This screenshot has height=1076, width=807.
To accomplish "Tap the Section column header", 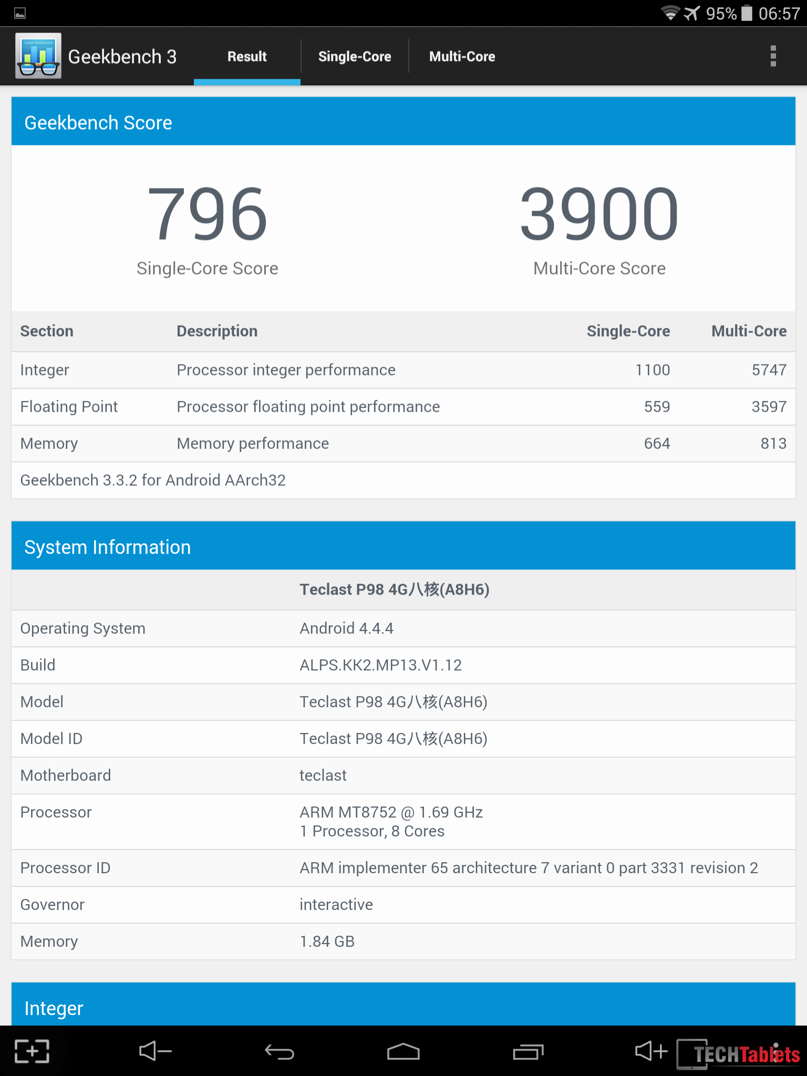I will (x=47, y=331).
